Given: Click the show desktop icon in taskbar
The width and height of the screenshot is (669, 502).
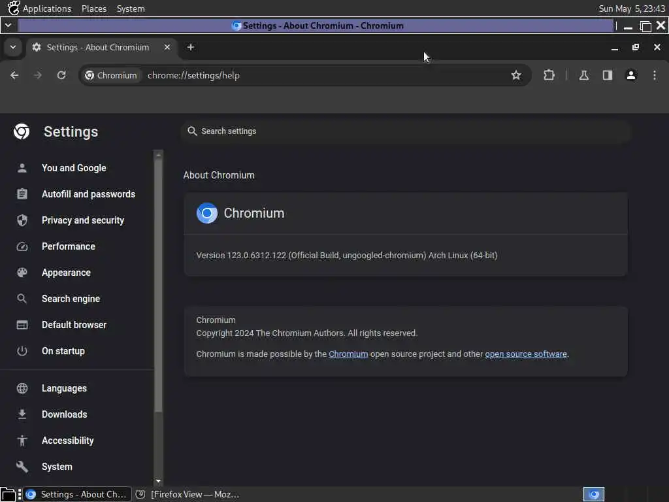Looking at the screenshot, I should click(x=8, y=494).
